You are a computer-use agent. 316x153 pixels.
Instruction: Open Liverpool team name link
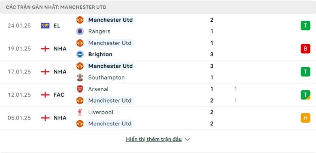(101, 112)
